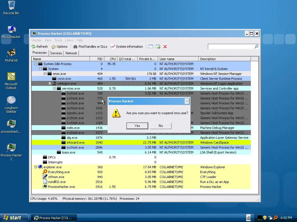Collapse the winlogon.exe tree node
Image resolution: width=297 pixels, height=222 pixels.
[50, 84]
